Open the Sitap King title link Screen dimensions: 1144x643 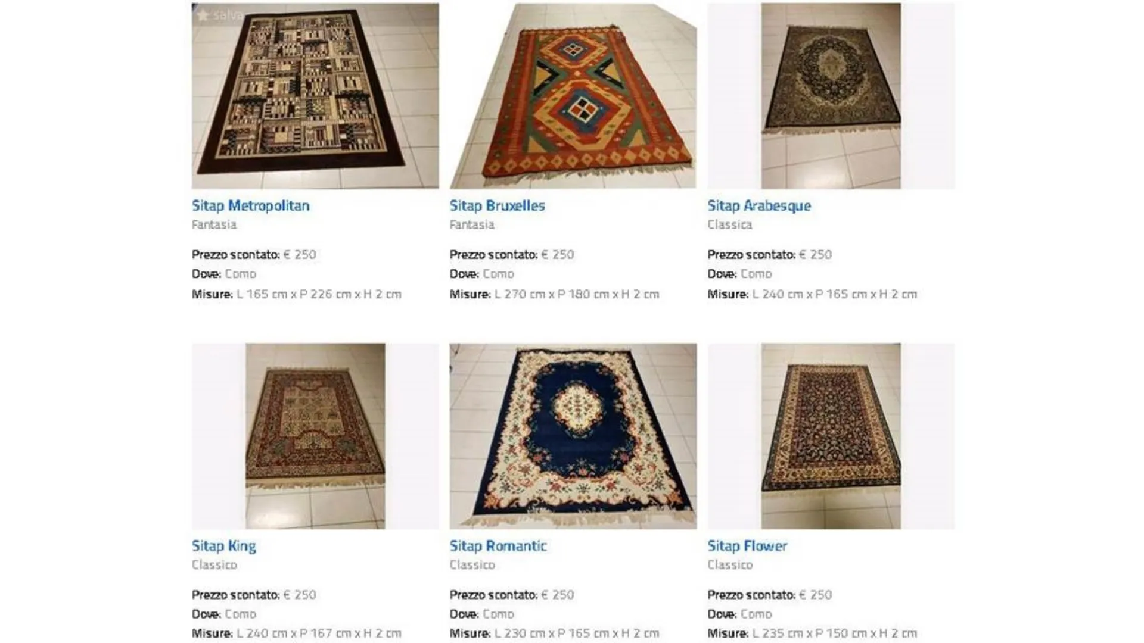(x=224, y=547)
